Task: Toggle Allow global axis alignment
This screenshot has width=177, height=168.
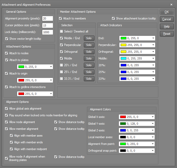Action: 6,109
